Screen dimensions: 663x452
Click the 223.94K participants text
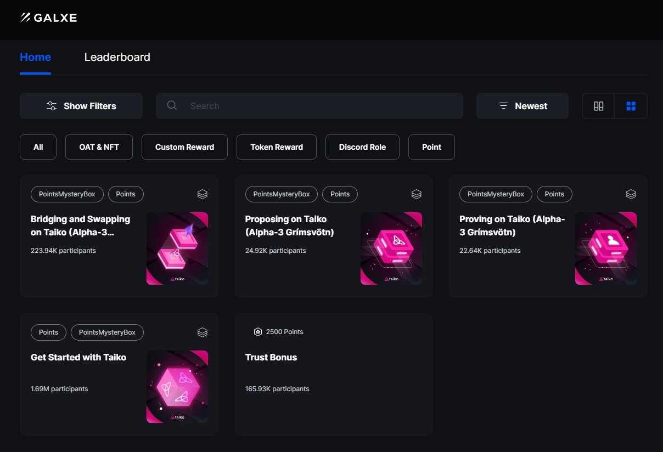click(x=63, y=251)
